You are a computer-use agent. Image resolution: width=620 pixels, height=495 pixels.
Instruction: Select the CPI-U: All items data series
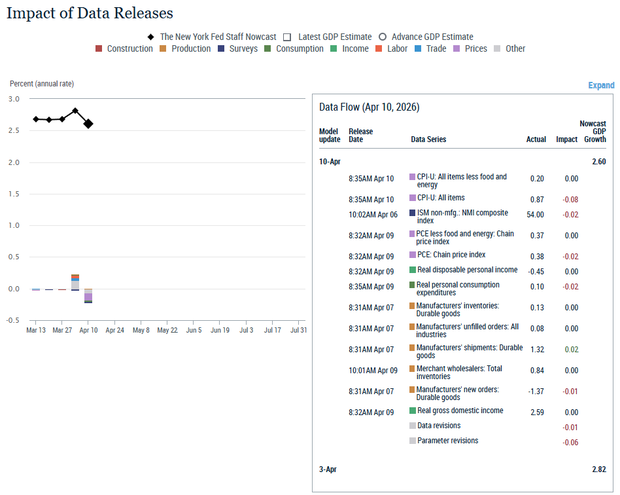click(x=440, y=198)
